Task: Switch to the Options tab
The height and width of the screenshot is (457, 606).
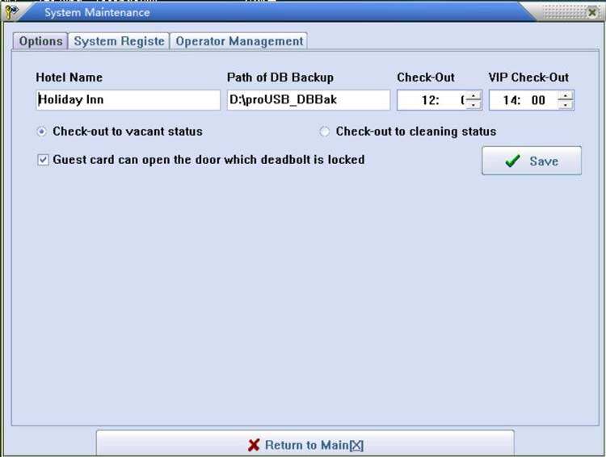Action: click(x=40, y=41)
